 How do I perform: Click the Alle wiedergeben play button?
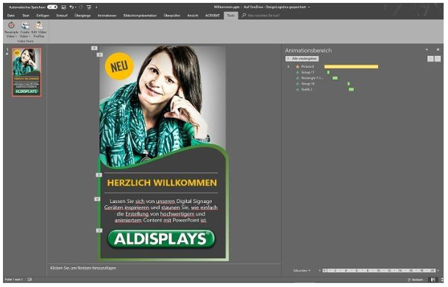(x=302, y=59)
